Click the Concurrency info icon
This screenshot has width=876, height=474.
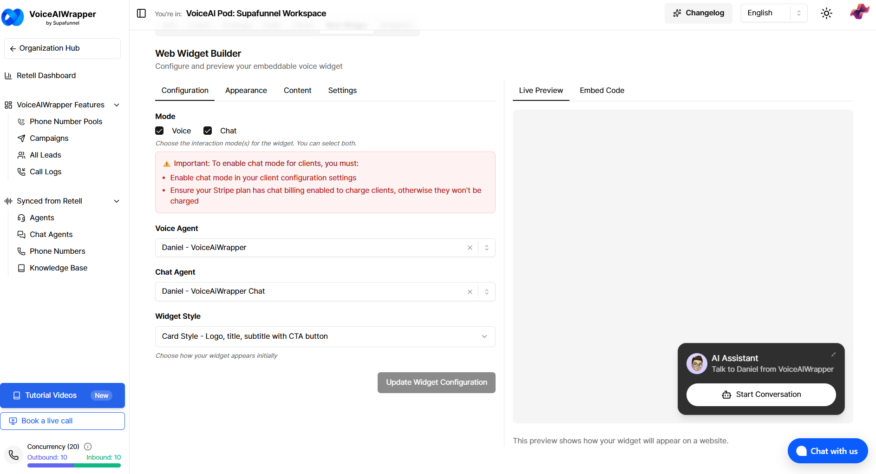88,447
